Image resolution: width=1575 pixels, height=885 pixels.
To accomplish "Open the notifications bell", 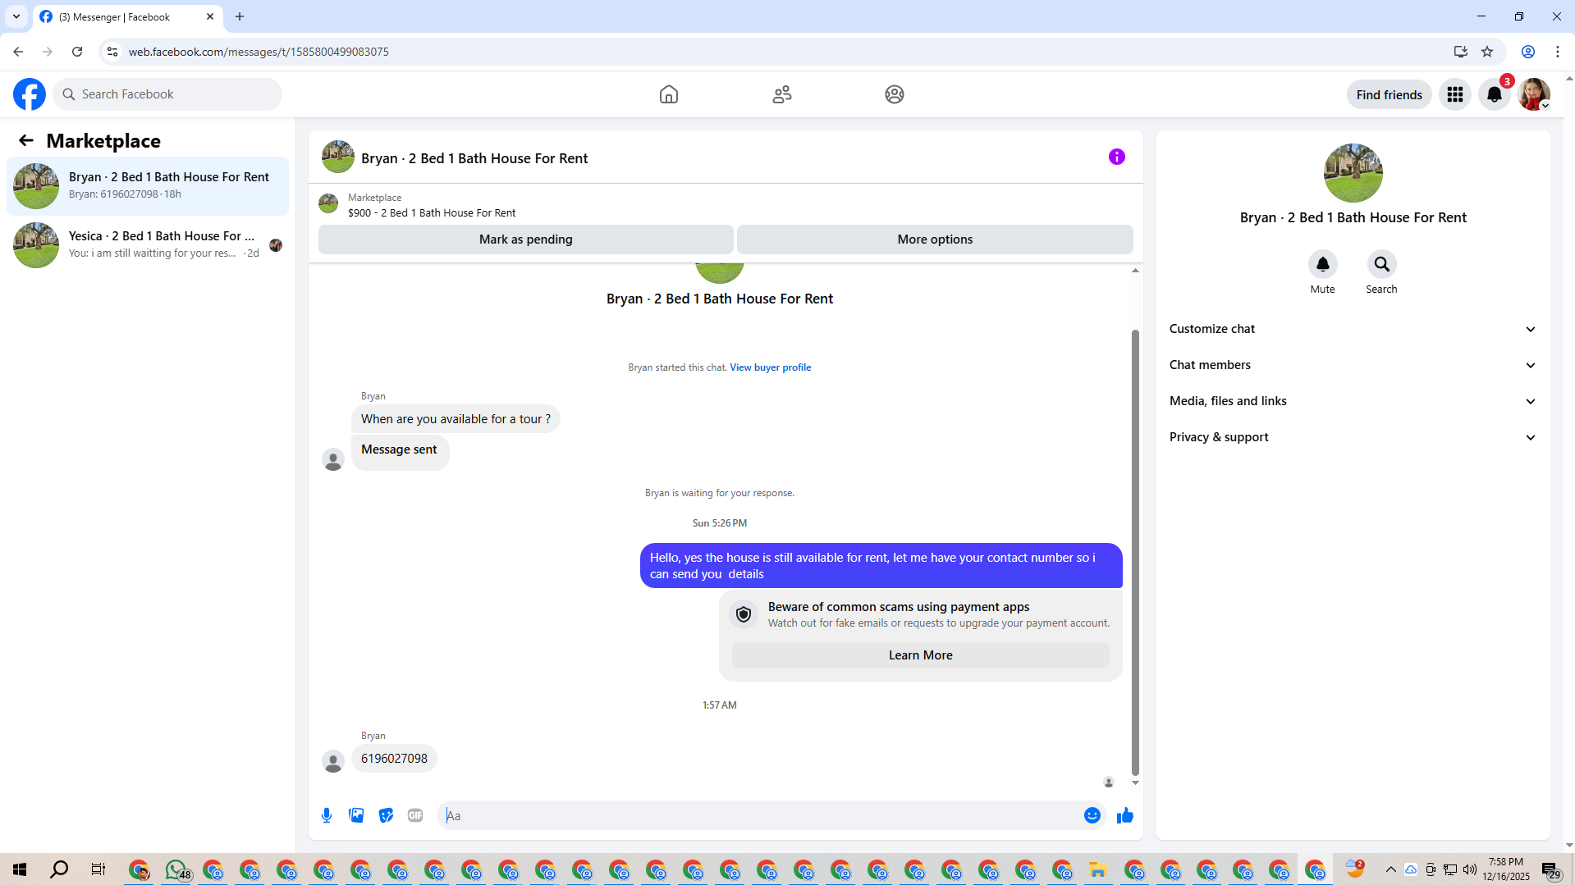I will pyautogui.click(x=1495, y=94).
